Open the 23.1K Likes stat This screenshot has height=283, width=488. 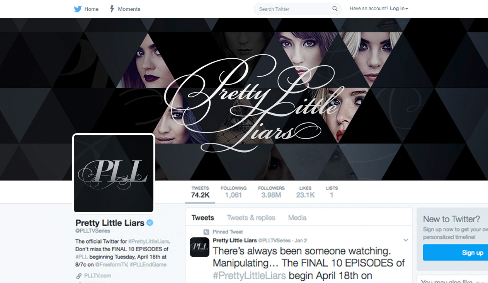click(305, 192)
